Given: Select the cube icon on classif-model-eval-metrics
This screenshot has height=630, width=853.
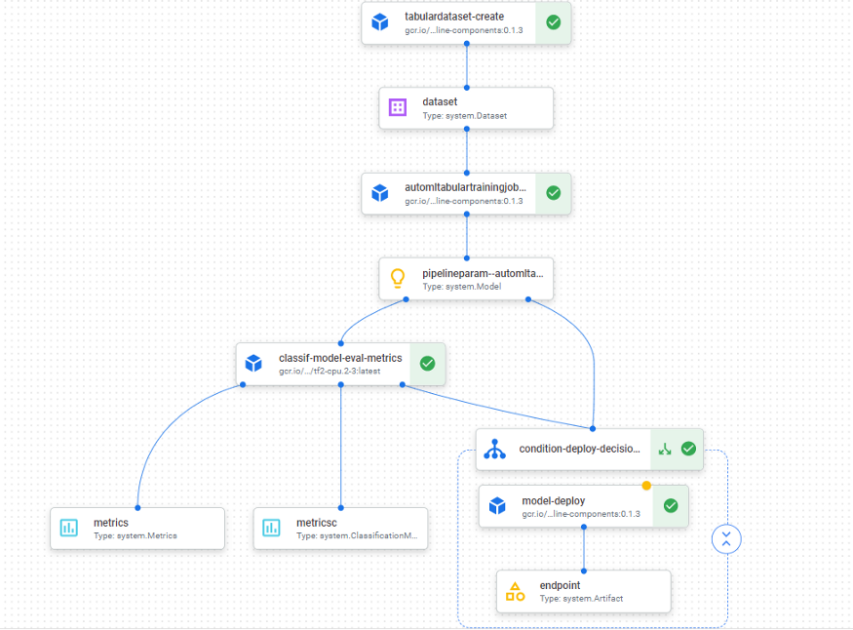Looking at the screenshot, I should click(x=253, y=364).
